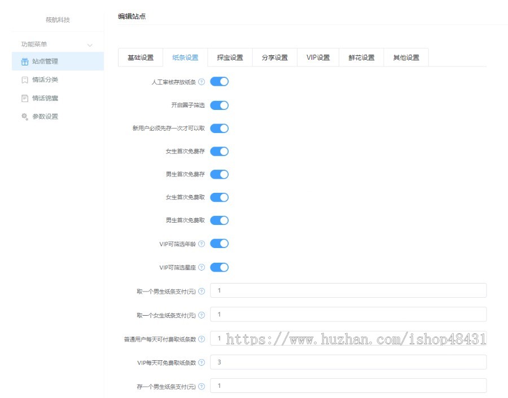Click the 取一个女生纸条支付(元) input field
Image resolution: width=508 pixels, height=398 pixels.
[348, 314]
